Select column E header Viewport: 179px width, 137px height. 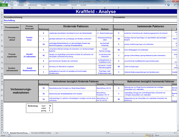point(104,8)
